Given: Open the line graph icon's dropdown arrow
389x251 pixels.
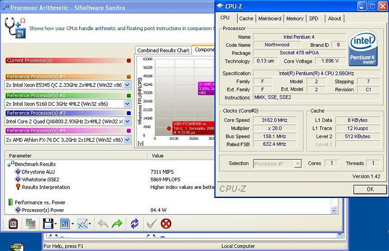Looking at the screenshot, I should tap(90, 224).
